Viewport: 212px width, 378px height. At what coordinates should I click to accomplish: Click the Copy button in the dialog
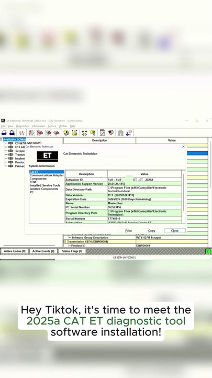(151, 230)
